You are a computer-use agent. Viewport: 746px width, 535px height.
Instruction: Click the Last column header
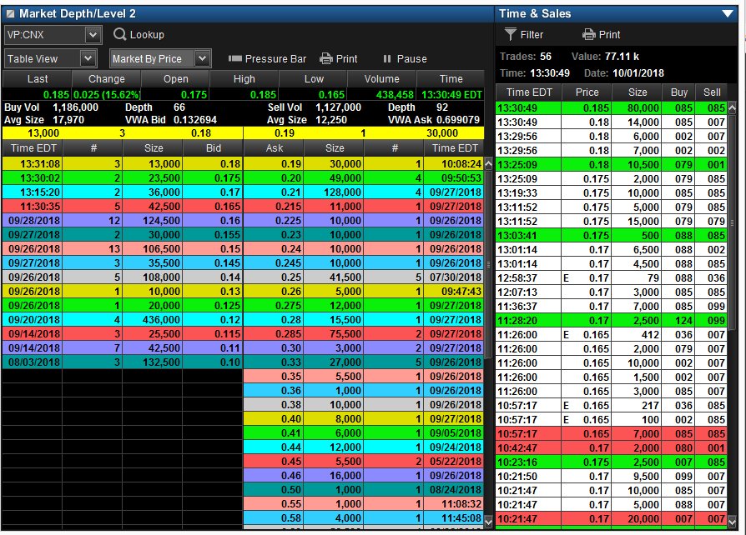click(x=37, y=79)
